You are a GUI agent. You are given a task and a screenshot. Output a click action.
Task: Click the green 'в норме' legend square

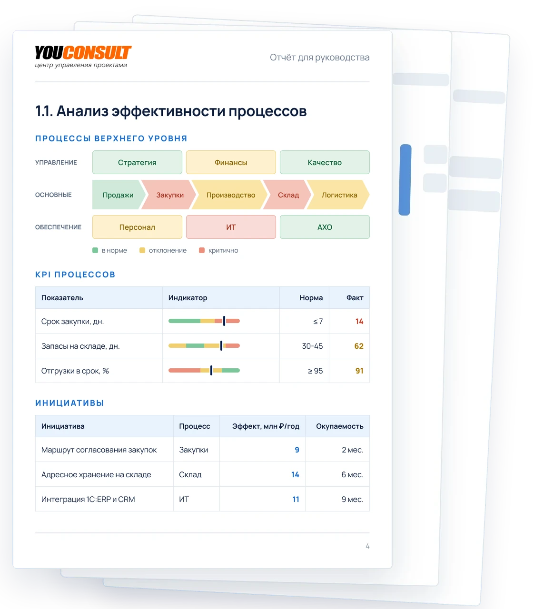click(x=95, y=250)
